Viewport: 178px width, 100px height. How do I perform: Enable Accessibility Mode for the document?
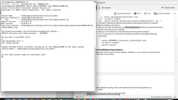122,14
